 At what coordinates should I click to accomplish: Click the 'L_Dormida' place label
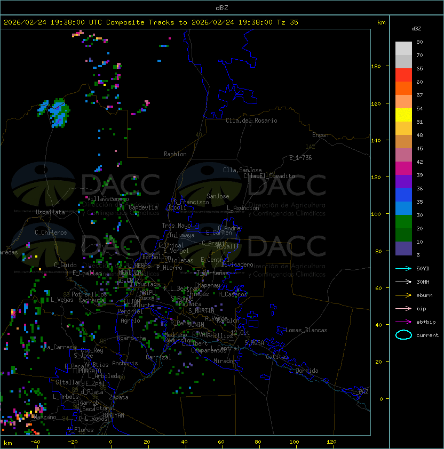point(304,371)
